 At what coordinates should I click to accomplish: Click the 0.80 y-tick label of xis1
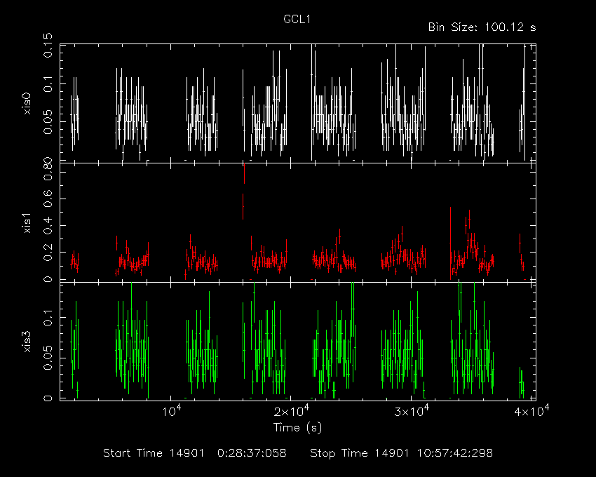pos(48,170)
